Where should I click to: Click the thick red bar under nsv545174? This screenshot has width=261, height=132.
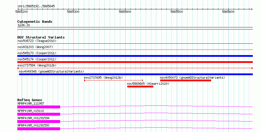tap(135, 62)
